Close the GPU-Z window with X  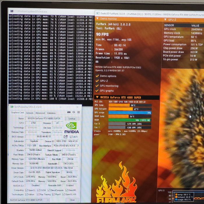click(78, 107)
